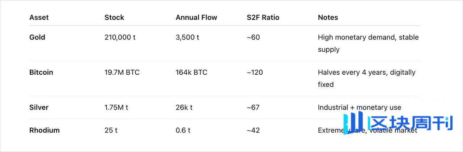Click the Annual Flow column header
The width and height of the screenshot is (463, 152).
196,17
